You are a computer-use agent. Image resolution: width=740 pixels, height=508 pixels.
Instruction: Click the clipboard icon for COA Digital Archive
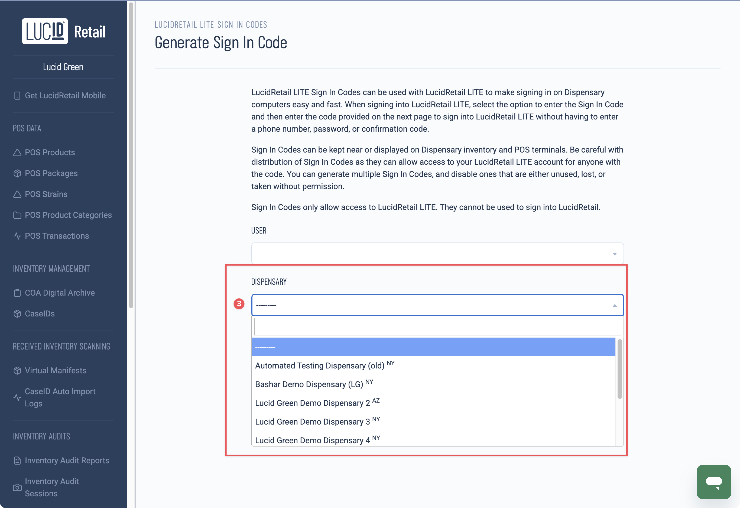(17, 293)
